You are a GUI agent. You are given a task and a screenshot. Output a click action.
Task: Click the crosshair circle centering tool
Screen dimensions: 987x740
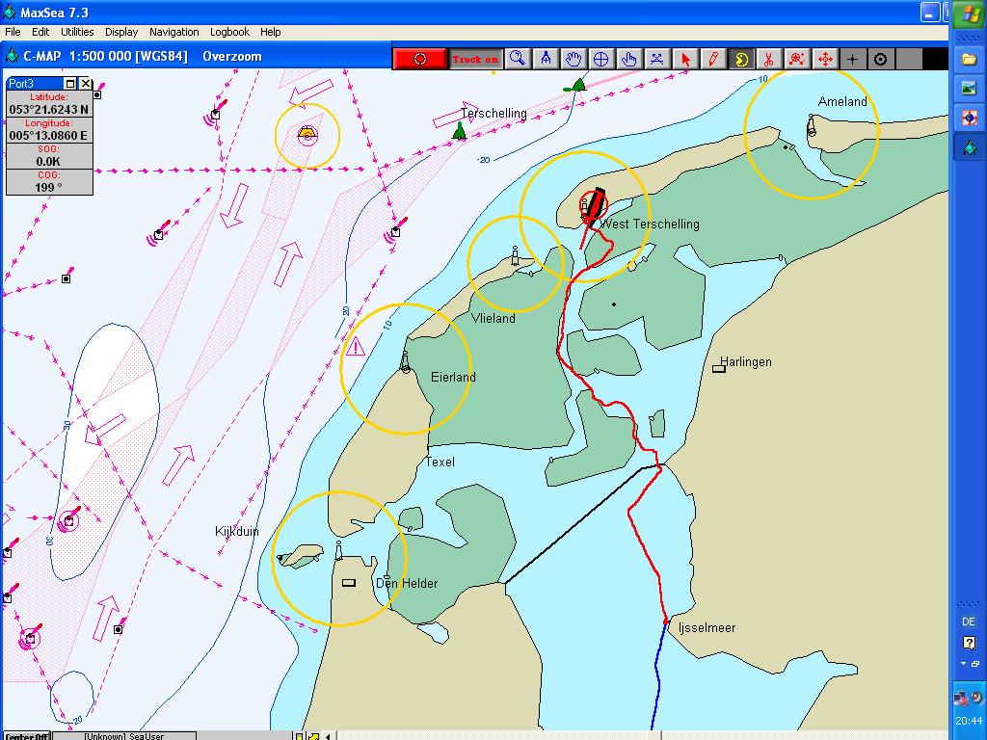(601, 59)
